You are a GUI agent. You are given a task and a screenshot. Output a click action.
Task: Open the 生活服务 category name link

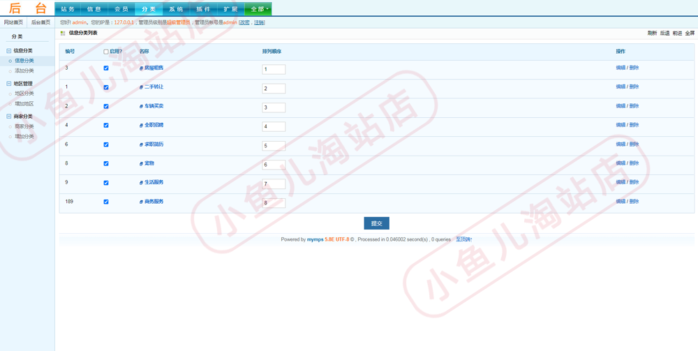coord(154,182)
